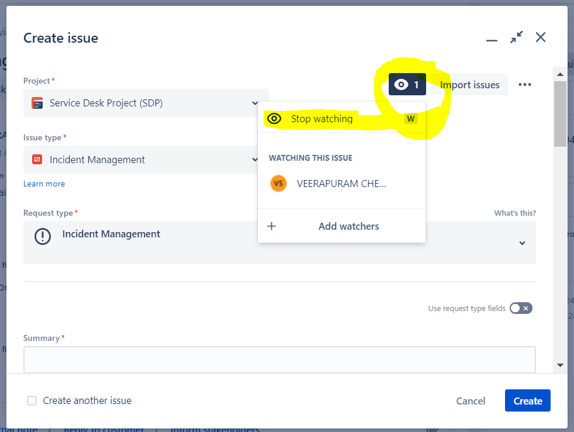Expand the Request type dropdown chevron
574x432 pixels.
[x=523, y=243]
